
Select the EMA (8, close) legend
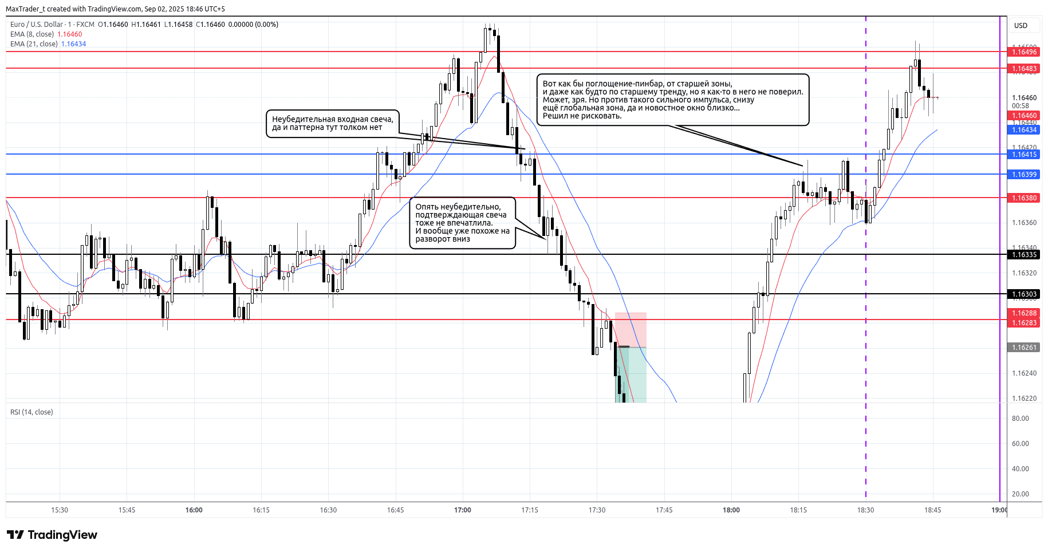point(32,34)
